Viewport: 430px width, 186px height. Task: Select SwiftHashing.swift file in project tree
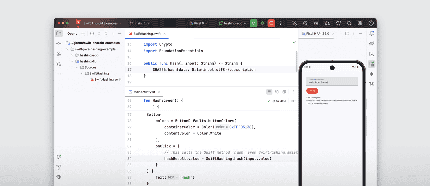(x=105, y=79)
